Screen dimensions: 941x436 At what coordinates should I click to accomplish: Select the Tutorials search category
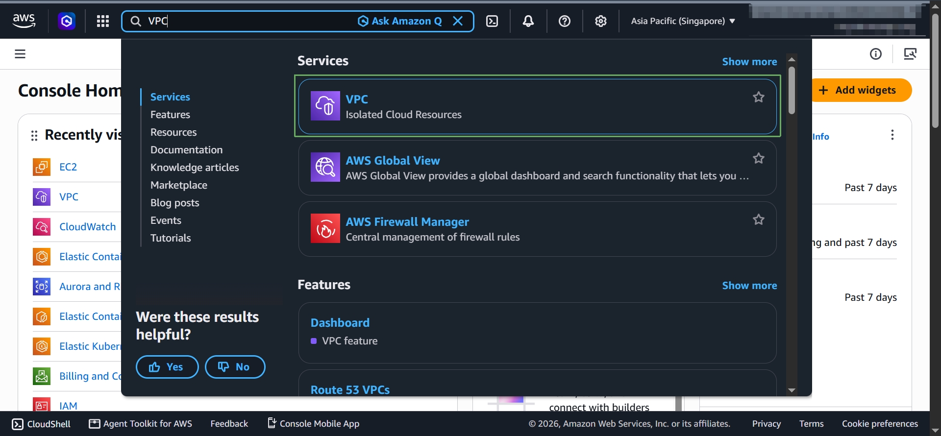171,238
